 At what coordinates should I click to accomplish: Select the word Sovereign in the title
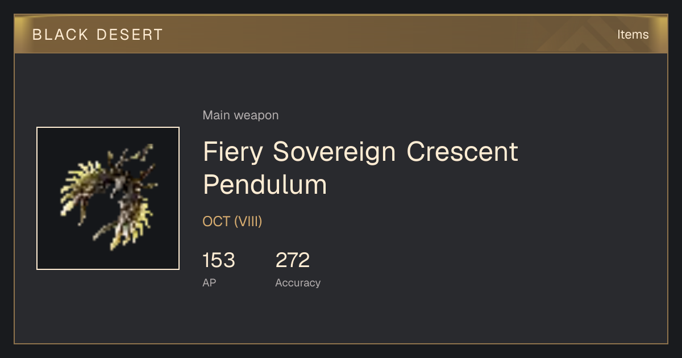pyautogui.click(x=334, y=152)
